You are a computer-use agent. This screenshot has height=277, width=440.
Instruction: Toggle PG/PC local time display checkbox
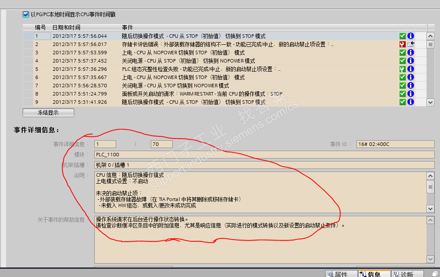[26, 15]
